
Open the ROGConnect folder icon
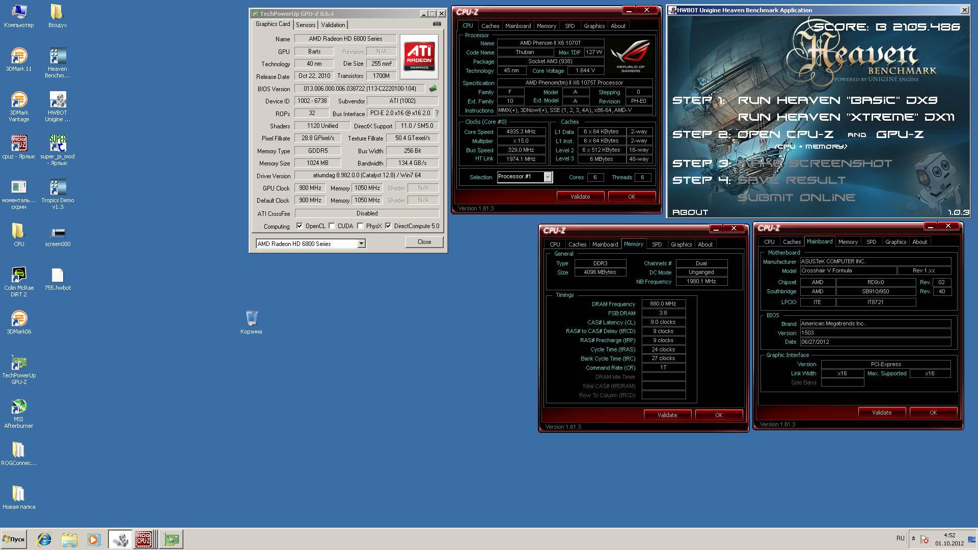click(x=19, y=454)
